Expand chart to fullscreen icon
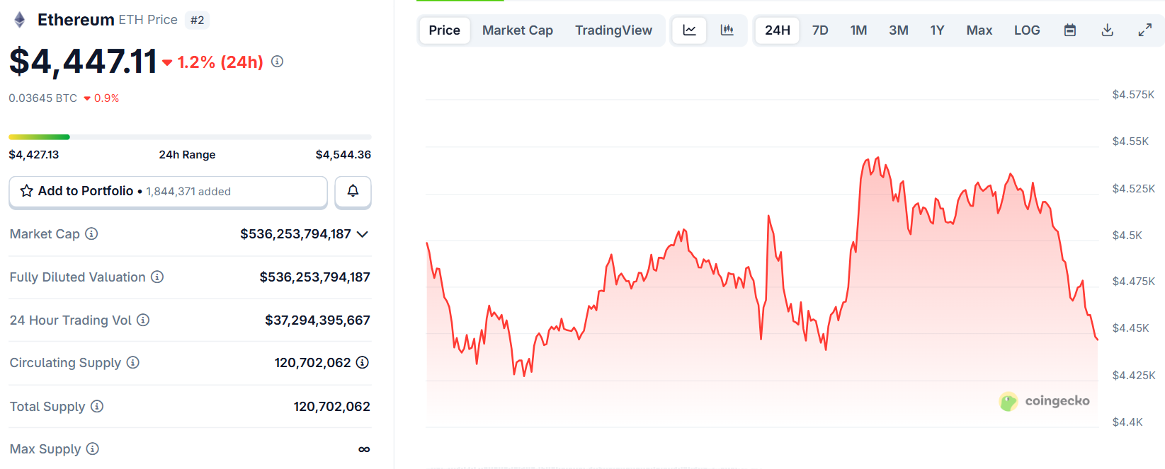This screenshot has height=469, width=1165. tap(1144, 30)
